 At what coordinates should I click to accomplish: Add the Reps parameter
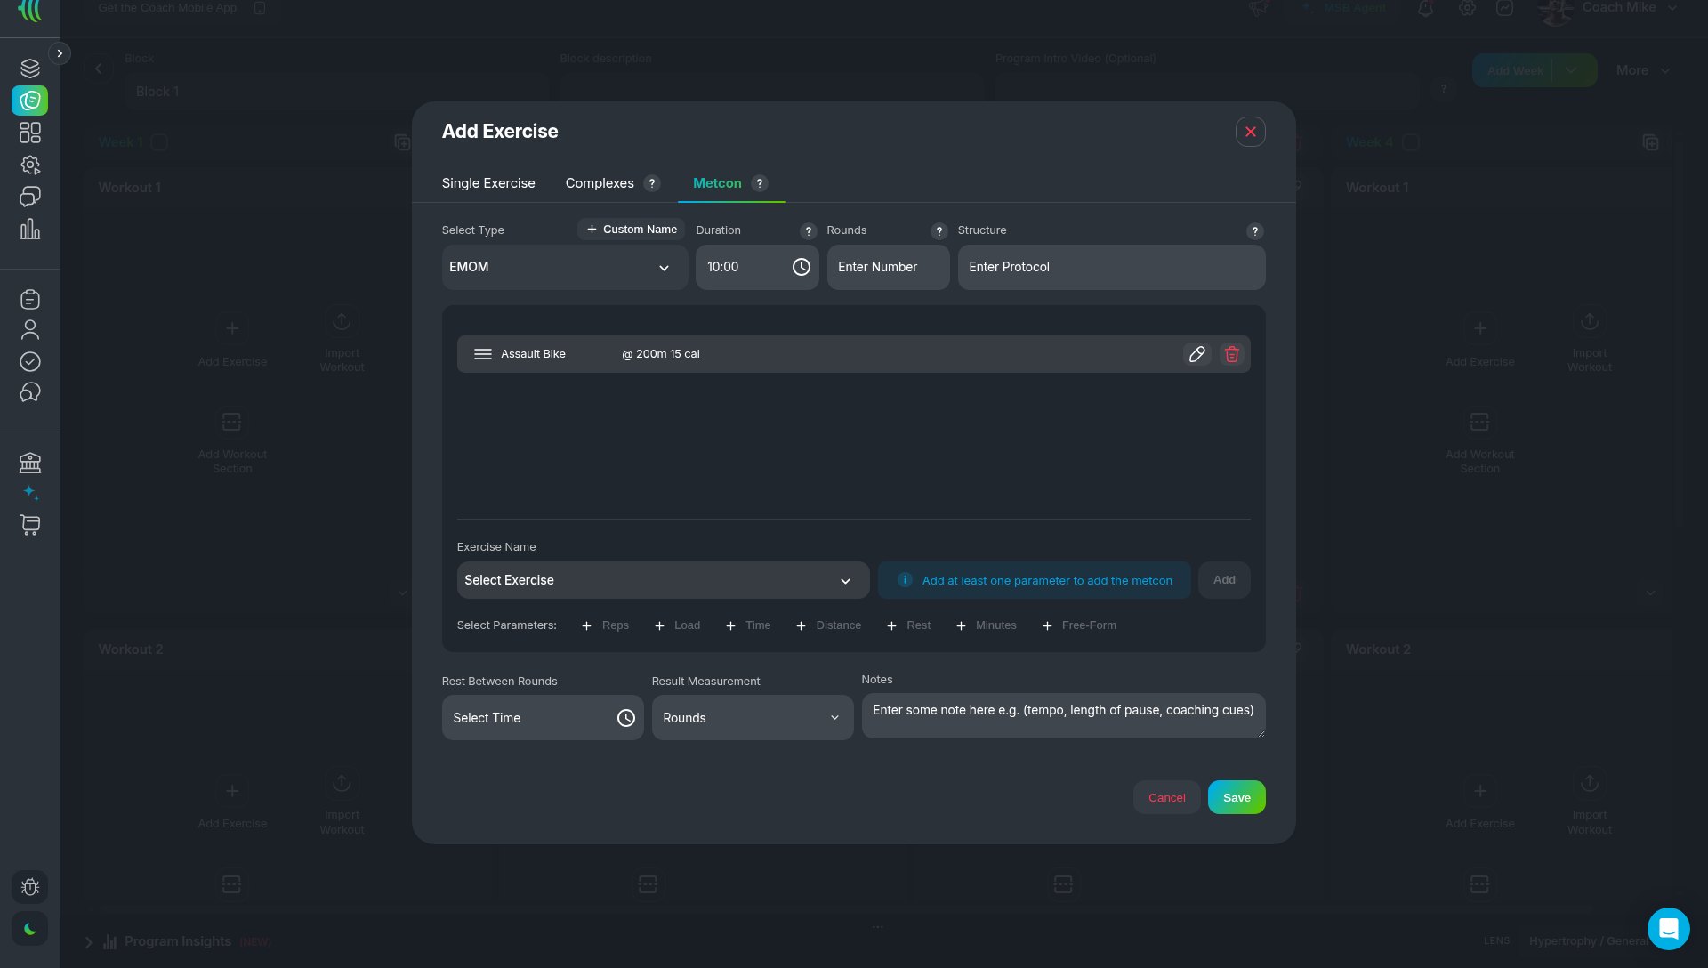[x=605, y=625]
